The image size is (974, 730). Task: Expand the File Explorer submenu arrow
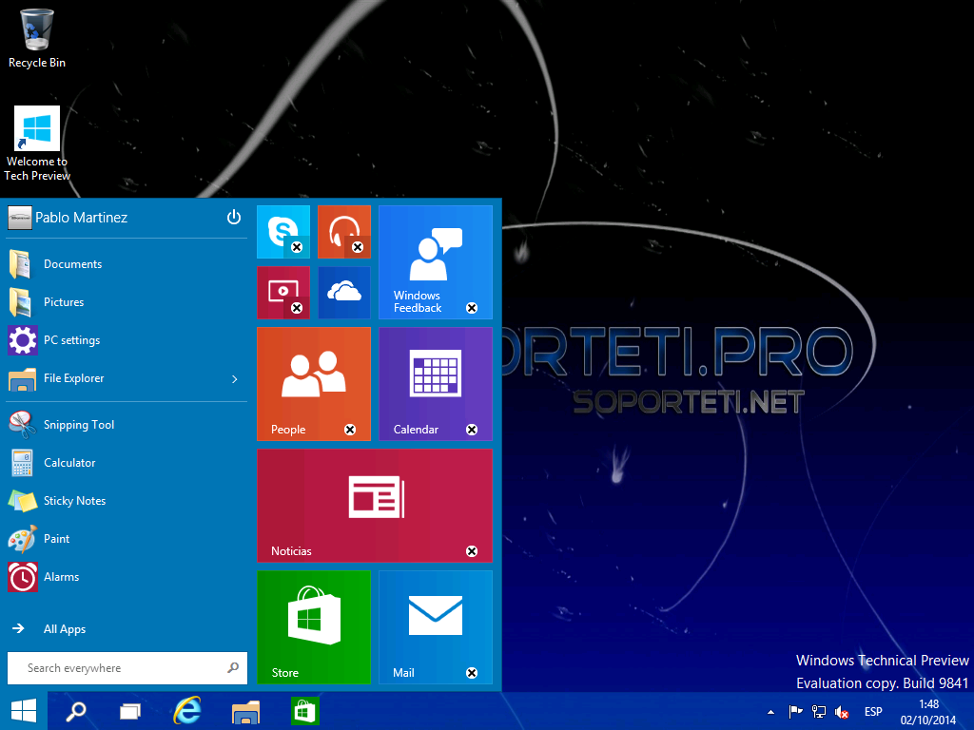(x=234, y=378)
